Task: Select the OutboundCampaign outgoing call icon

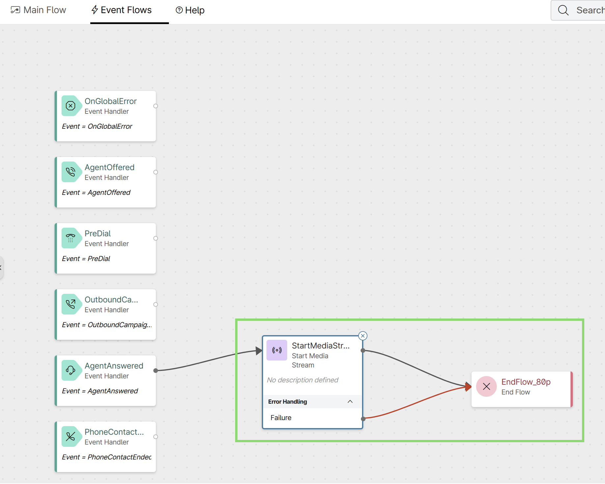Action: click(x=70, y=304)
